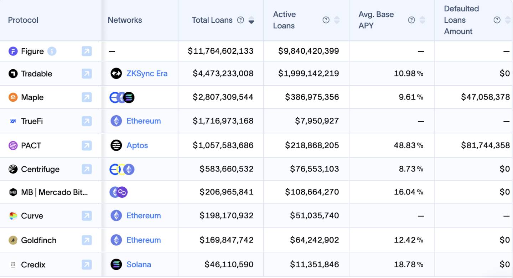The image size is (513, 278).
Task: Open the Ethereum link in Curve row
Action: (x=144, y=216)
